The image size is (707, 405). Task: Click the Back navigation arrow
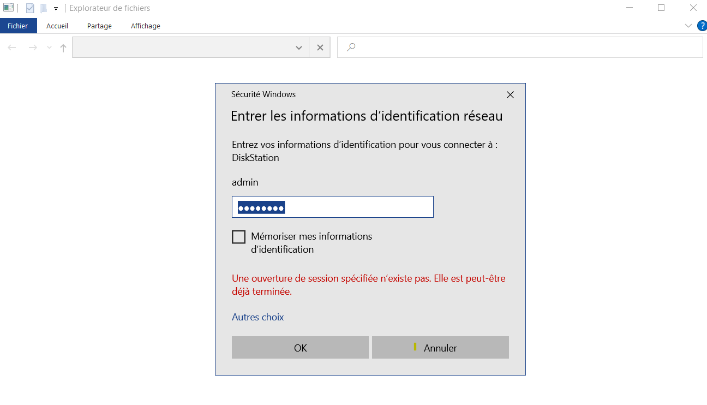pos(12,47)
